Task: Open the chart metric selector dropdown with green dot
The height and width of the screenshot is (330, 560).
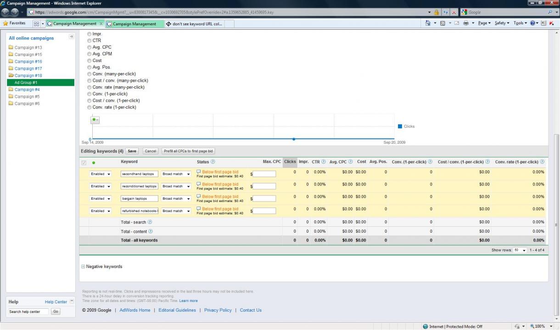Action: 95,120
